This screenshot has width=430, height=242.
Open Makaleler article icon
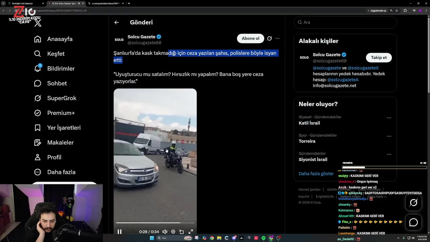pyautogui.click(x=38, y=143)
